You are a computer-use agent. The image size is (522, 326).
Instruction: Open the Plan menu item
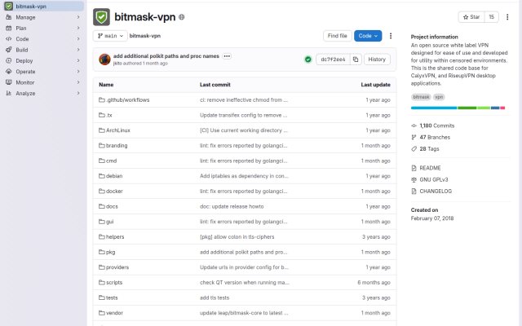pos(43,29)
